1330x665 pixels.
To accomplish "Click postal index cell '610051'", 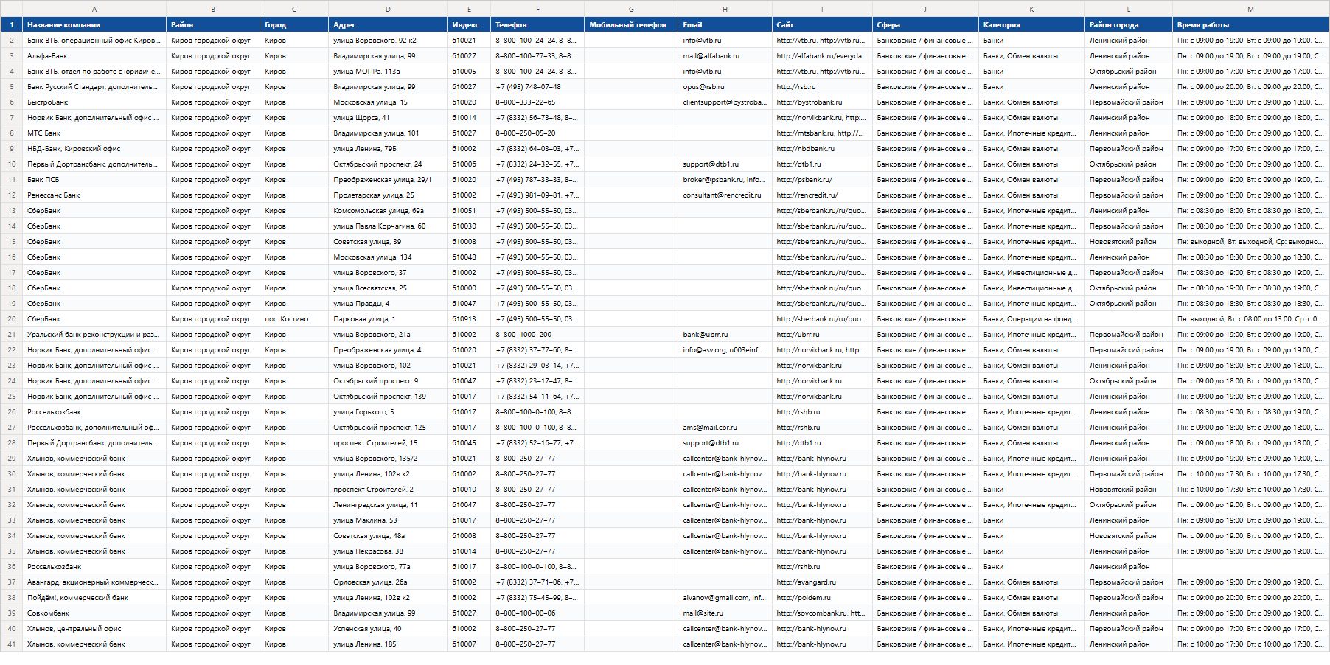I will click(469, 211).
